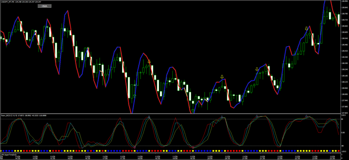Viewport: 349px width, 160px height.
Task: Click the rightmost candlestick on the price chart
Action: click(339, 19)
